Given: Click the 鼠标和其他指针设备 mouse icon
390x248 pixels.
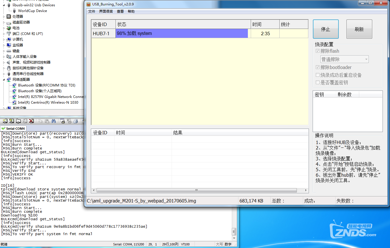Looking at the screenshot, I should pos(9,68).
